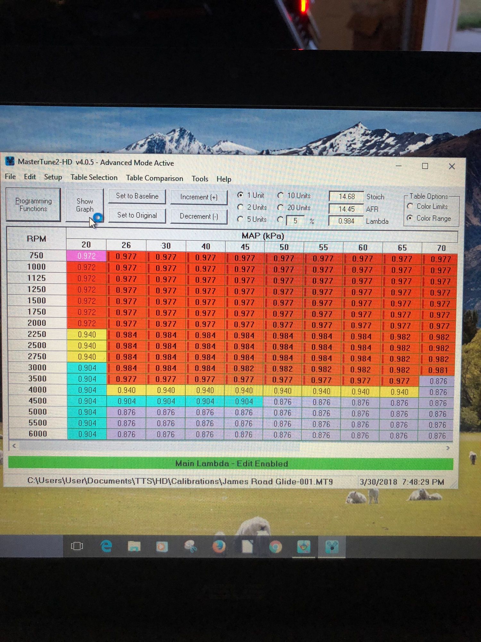
Task: Enable the Color Limits table option
Action: tap(410, 206)
